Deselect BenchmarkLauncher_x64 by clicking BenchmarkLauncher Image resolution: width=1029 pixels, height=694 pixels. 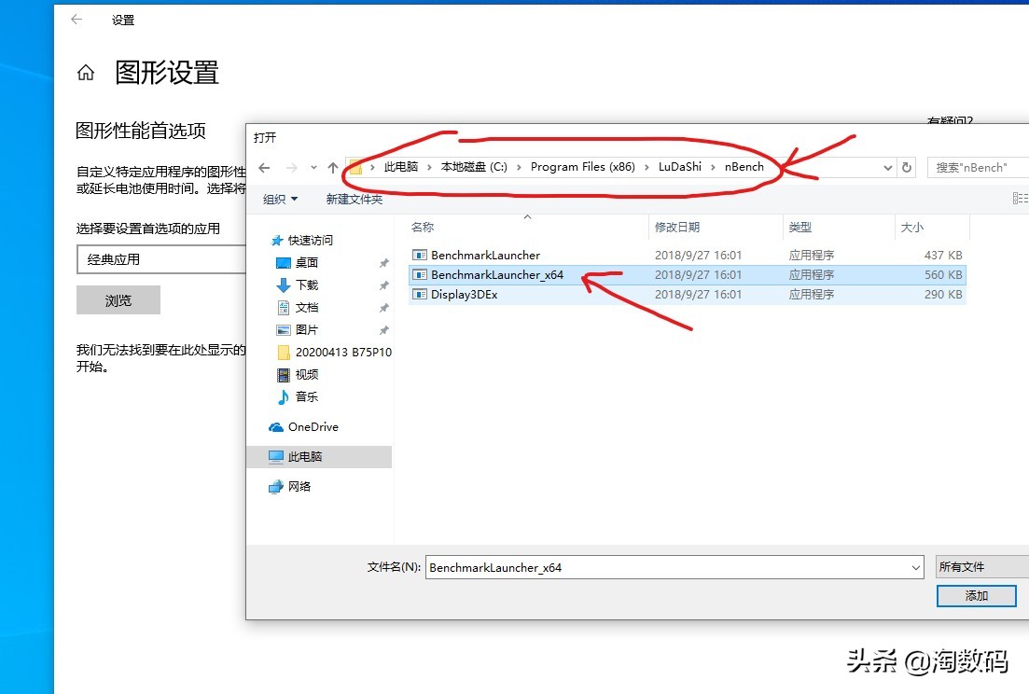(x=486, y=255)
